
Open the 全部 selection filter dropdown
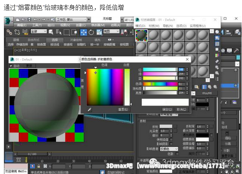pyautogui.click(x=39, y=31)
